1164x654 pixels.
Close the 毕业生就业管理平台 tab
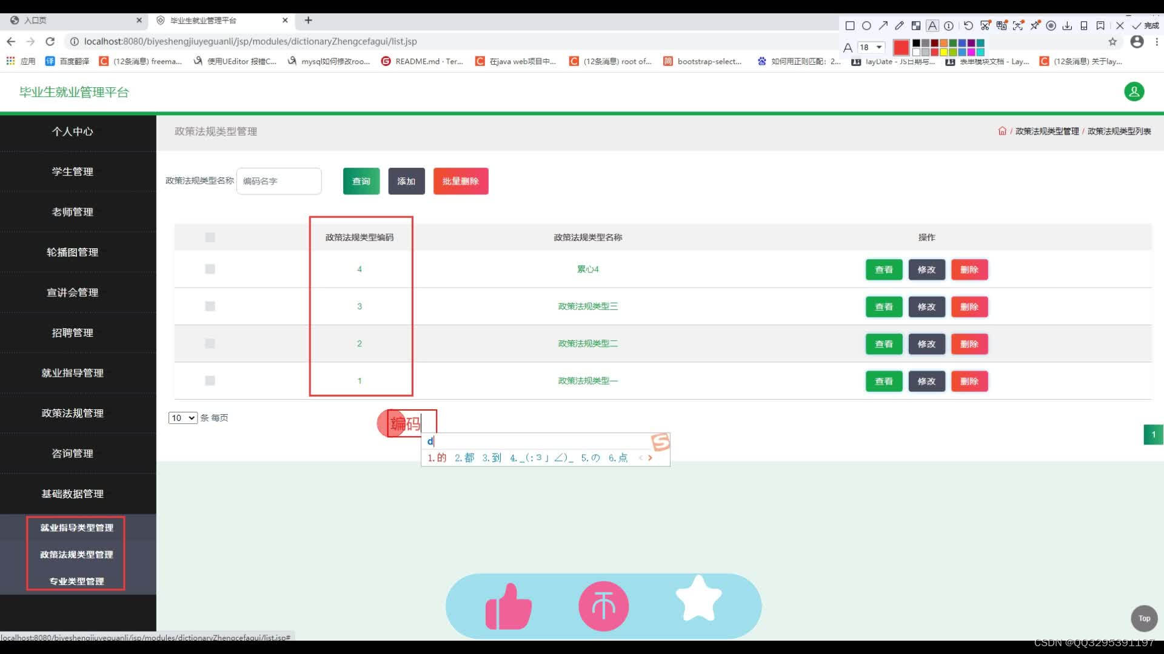[285, 21]
